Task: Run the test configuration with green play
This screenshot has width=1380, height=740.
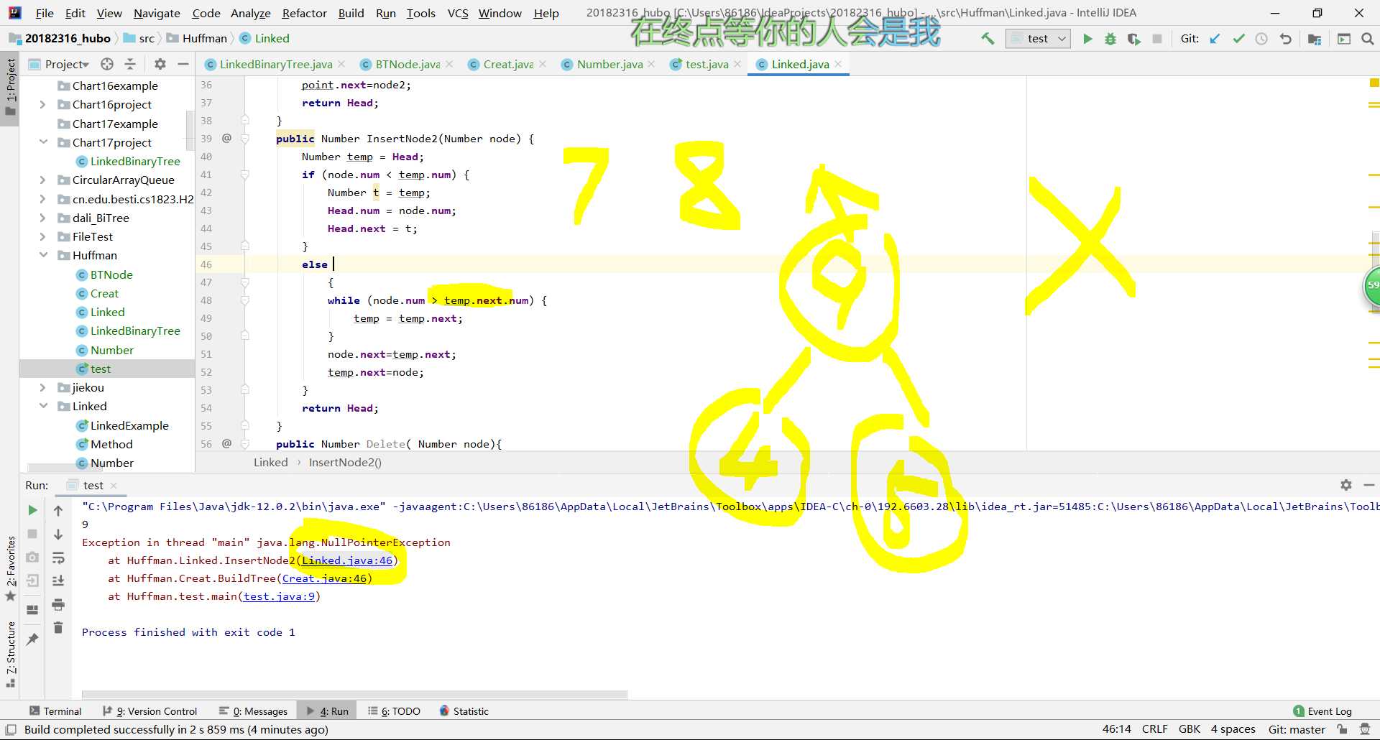Action: click(1087, 39)
